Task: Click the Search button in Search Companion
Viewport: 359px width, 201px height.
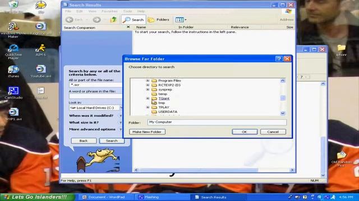Action: pyautogui.click(x=112, y=141)
